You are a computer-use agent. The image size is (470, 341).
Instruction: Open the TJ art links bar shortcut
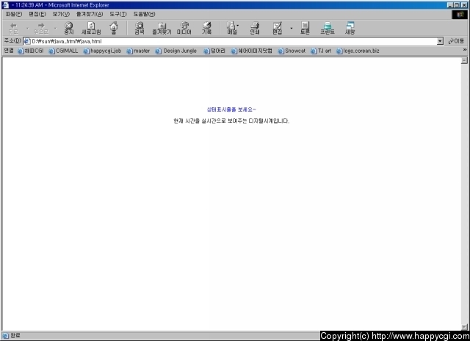pos(321,51)
